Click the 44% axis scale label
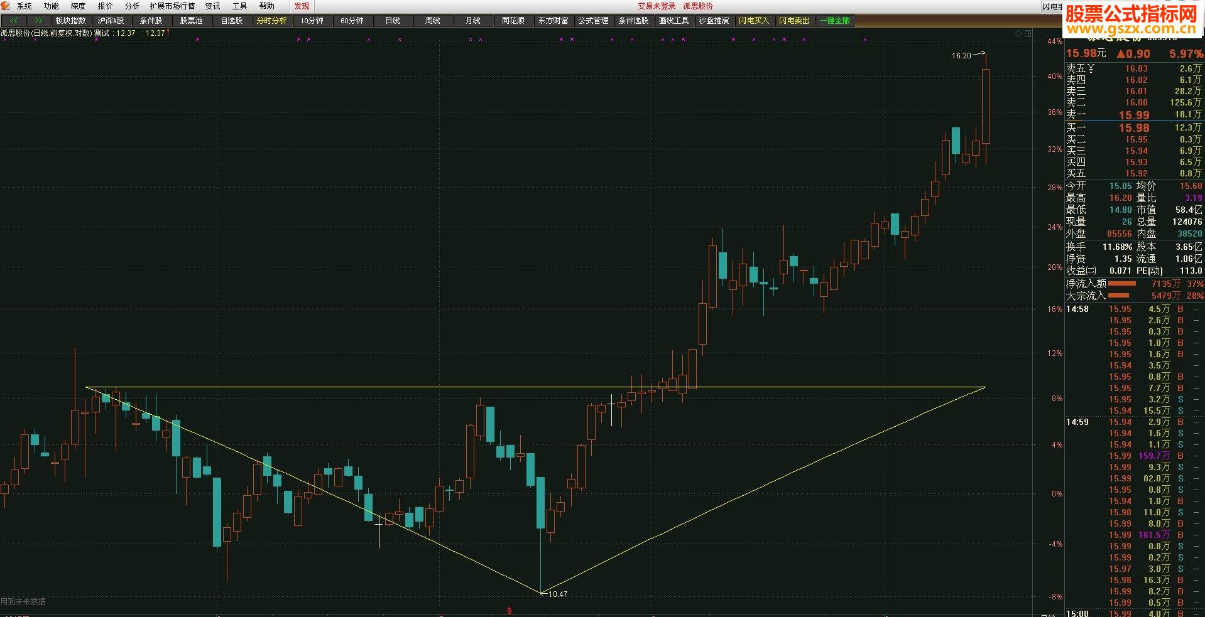Viewport: 1205px width, 617px height. (x=1055, y=41)
